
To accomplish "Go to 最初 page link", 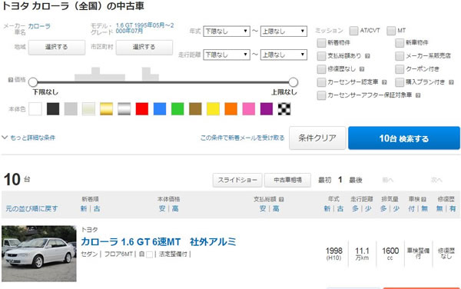I will coord(325,180).
